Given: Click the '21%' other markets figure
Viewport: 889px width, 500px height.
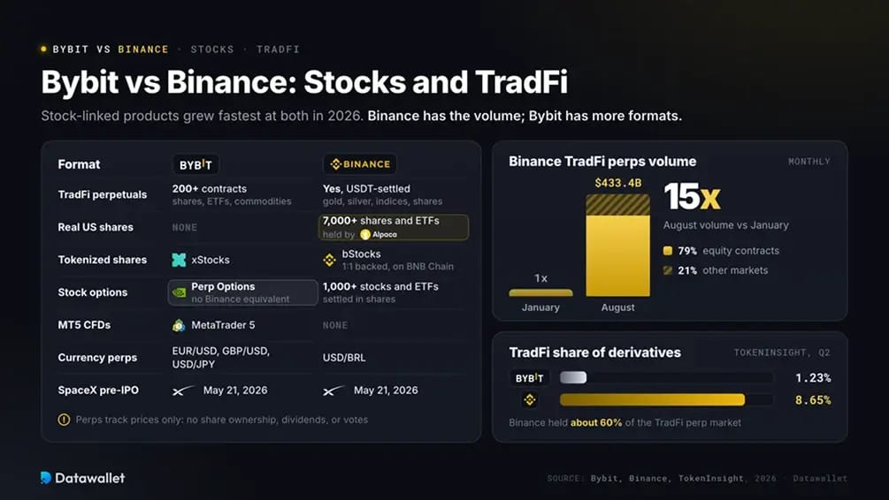Looking at the screenshot, I should click(687, 270).
